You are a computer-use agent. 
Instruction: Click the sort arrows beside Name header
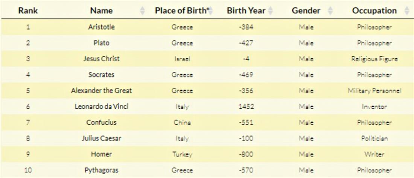point(142,11)
